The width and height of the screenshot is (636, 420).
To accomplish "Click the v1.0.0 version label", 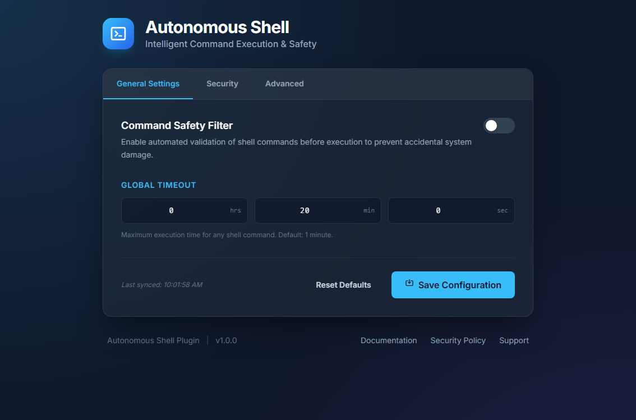I will (226, 340).
